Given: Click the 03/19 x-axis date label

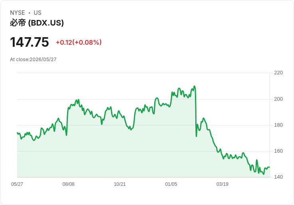Looking at the screenshot, I should [222, 184].
